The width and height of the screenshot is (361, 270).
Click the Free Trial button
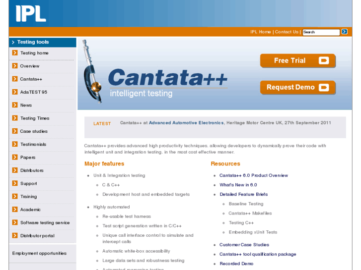coord(297,60)
